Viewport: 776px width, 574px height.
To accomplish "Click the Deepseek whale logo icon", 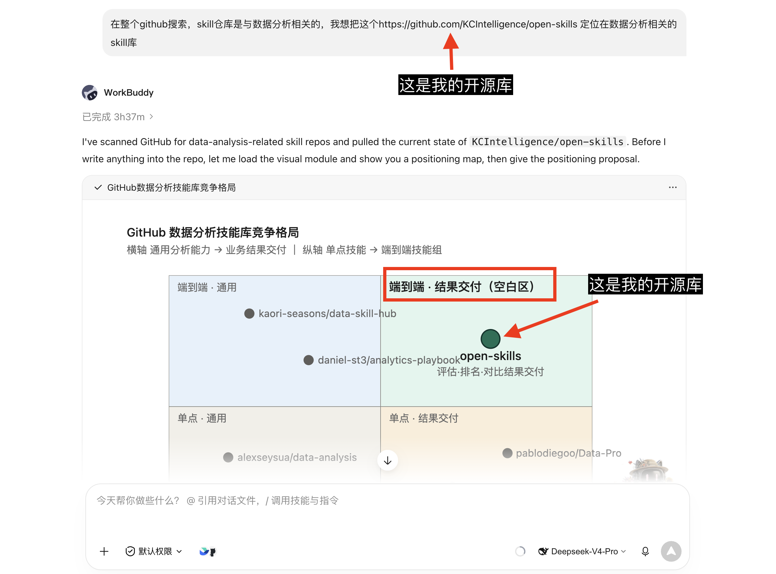I will click(x=543, y=551).
